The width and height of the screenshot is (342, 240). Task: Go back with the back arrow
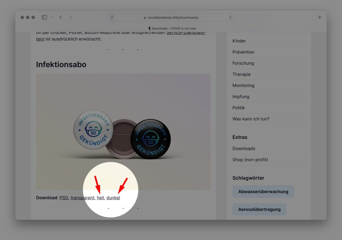(x=61, y=17)
